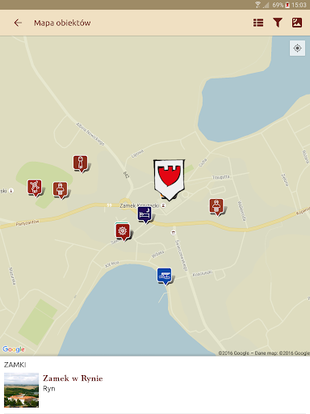
Task: Center map on my location
Action: [x=297, y=49]
